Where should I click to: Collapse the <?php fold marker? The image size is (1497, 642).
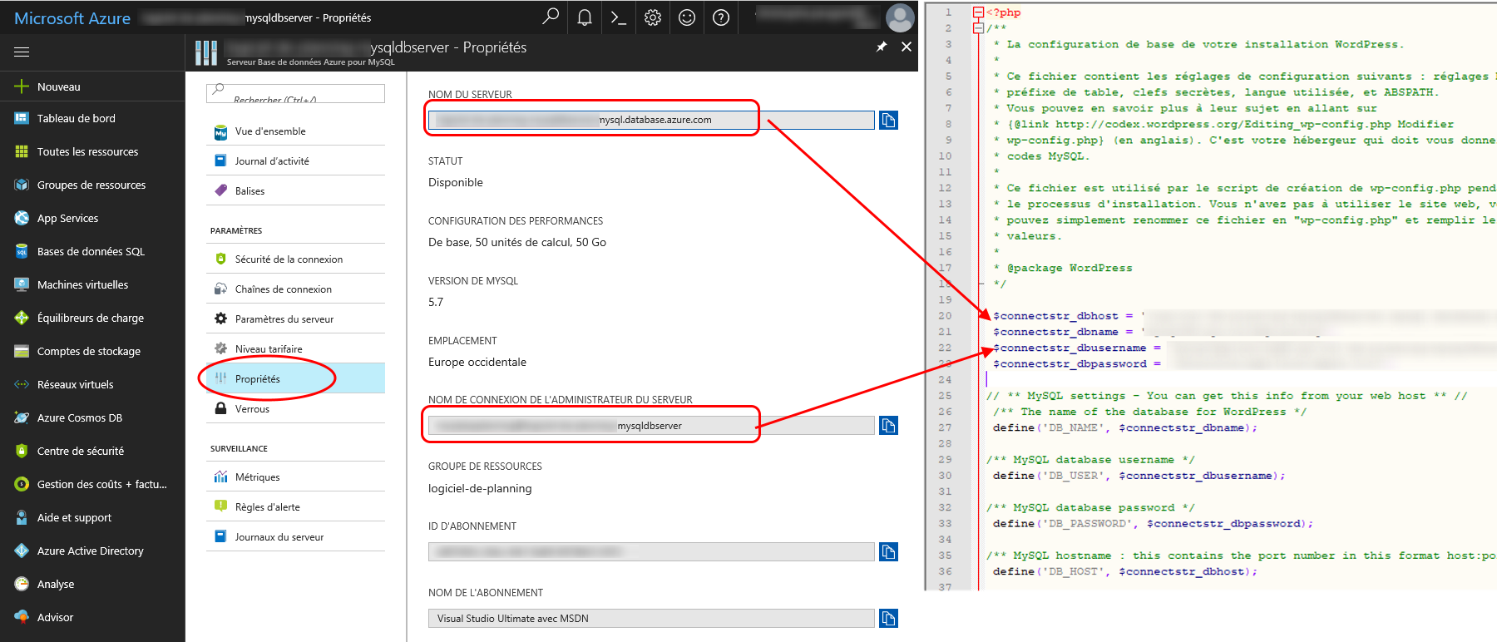pyautogui.click(x=979, y=12)
